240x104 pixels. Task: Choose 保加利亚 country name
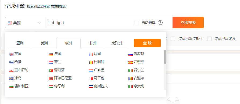point(22,86)
